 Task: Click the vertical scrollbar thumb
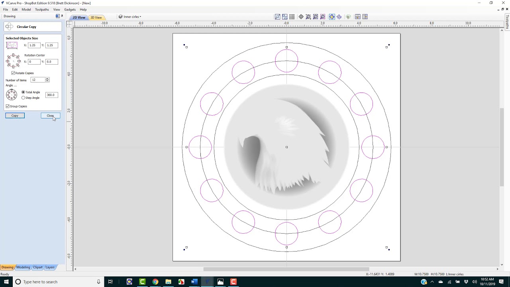pyautogui.click(x=502, y=147)
